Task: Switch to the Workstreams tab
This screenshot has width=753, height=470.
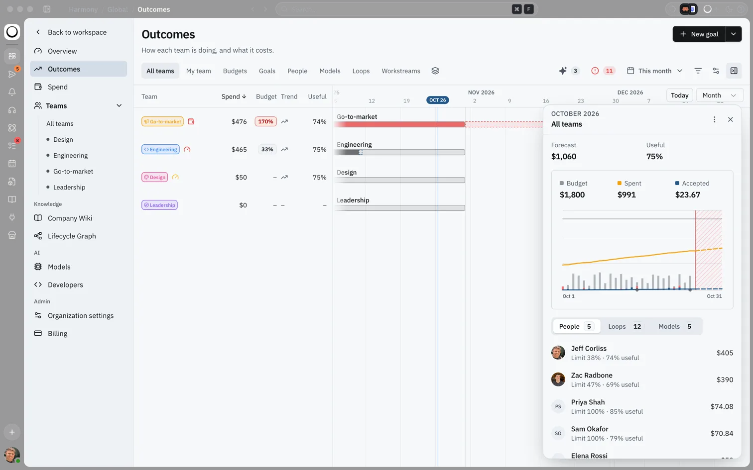Action: click(x=401, y=71)
